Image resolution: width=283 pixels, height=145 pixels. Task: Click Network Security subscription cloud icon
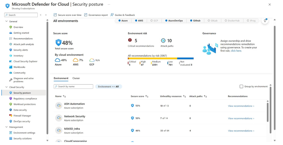[x=59, y=118]
